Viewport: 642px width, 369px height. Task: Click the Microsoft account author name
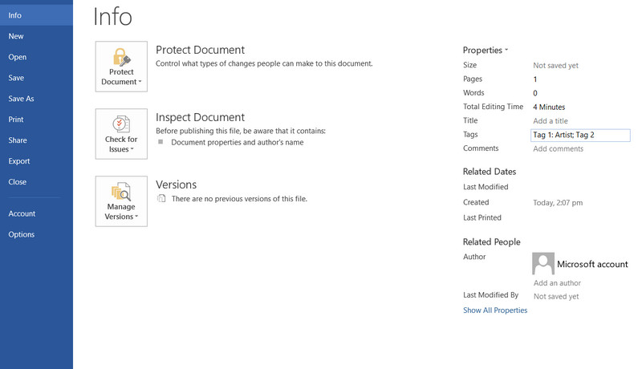tap(592, 264)
